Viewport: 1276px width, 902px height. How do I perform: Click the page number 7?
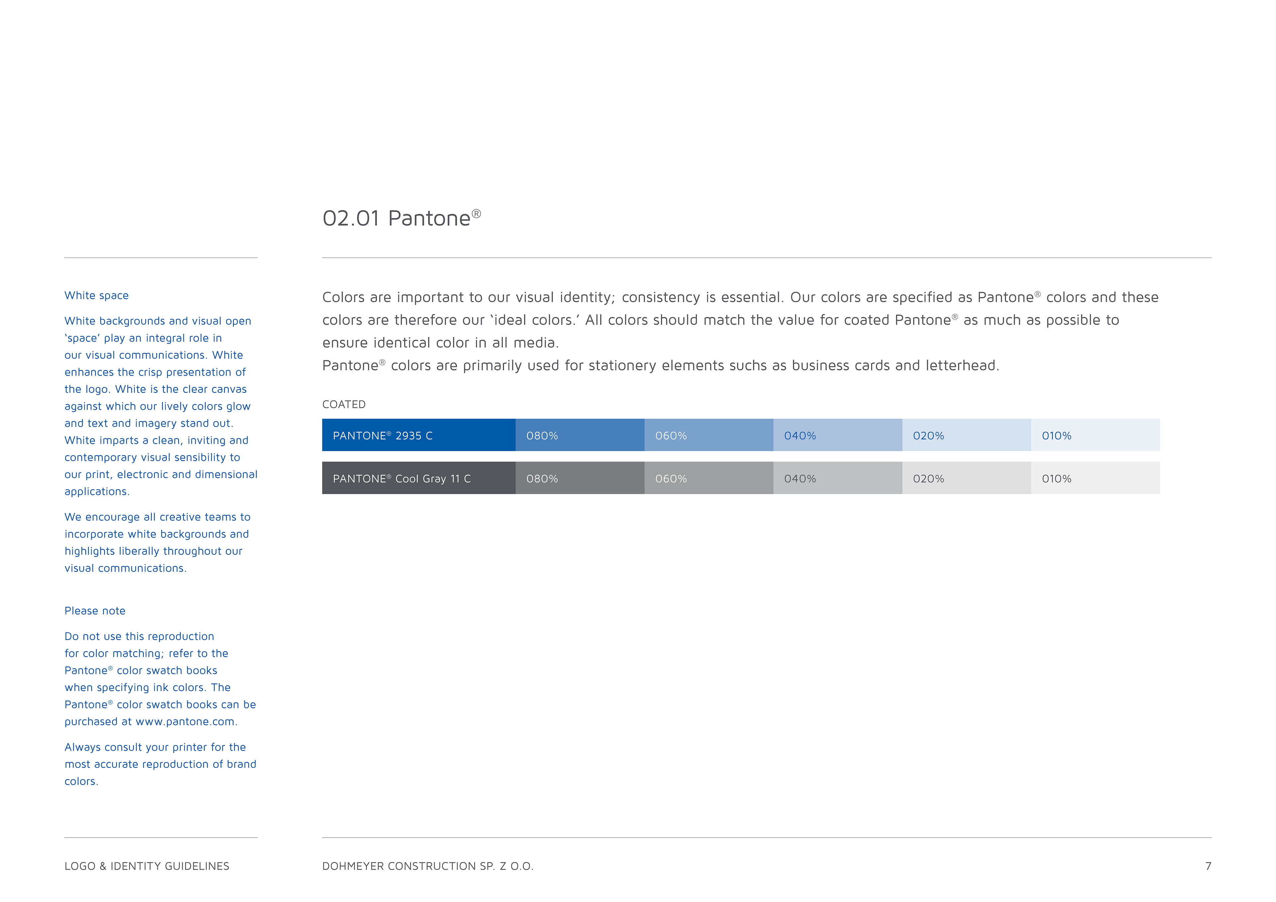pyautogui.click(x=1208, y=866)
